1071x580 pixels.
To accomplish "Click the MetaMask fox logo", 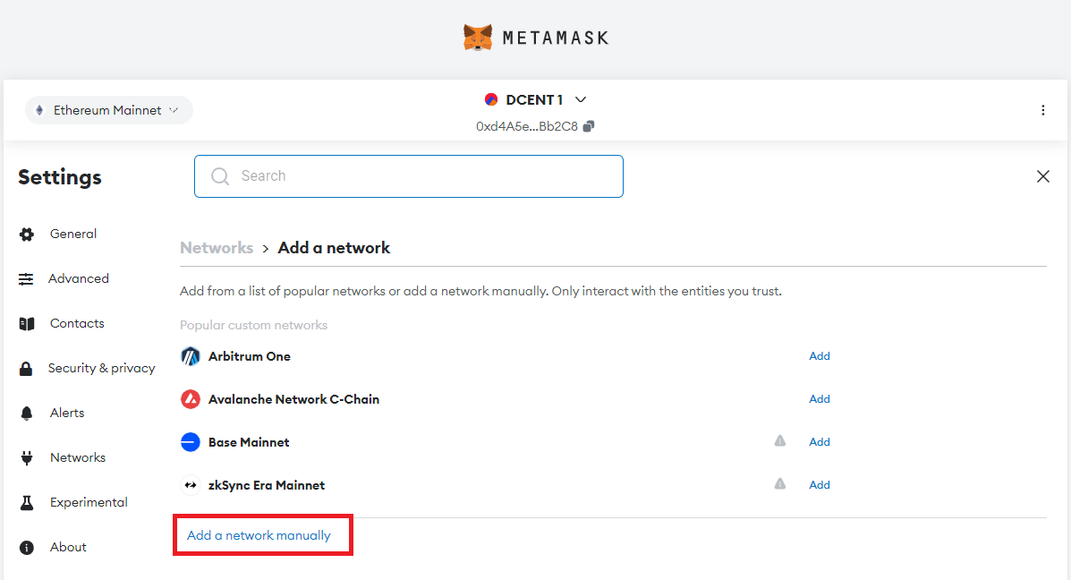I will 478,38.
